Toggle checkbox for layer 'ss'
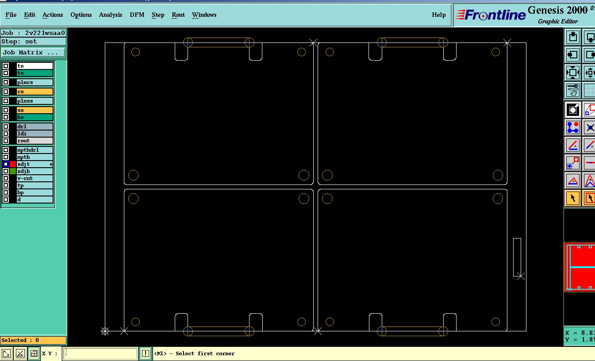 pyautogui.click(x=6, y=110)
